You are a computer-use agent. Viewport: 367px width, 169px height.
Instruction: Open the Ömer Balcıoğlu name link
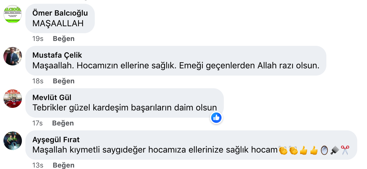[x=60, y=13]
